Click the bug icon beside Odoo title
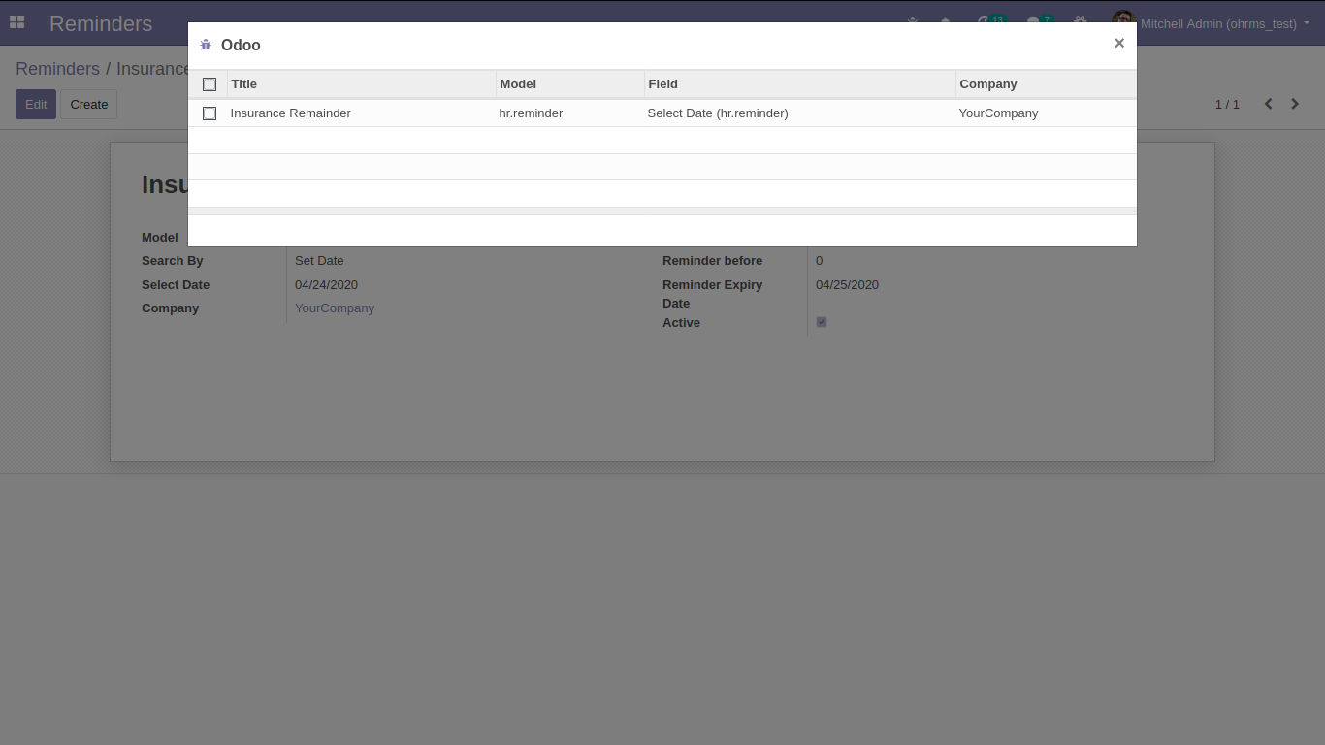This screenshot has height=745, width=1325. coord(206,45)
